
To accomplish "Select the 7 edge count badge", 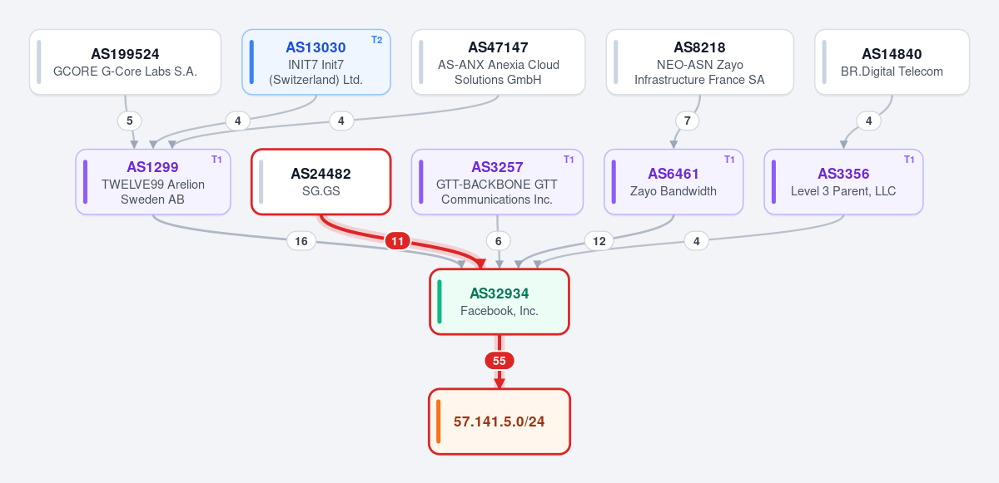I will (687, 121).
